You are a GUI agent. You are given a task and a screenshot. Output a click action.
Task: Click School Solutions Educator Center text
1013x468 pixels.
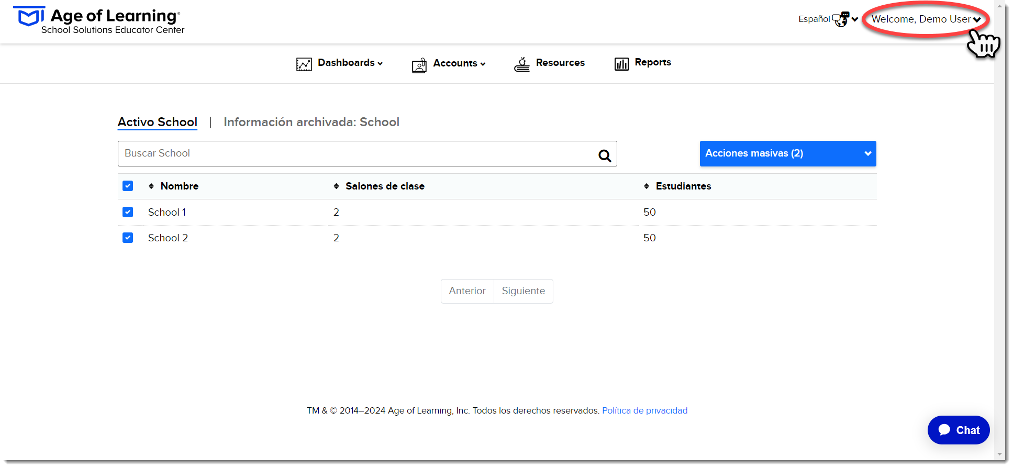click(x=113, y=30)
